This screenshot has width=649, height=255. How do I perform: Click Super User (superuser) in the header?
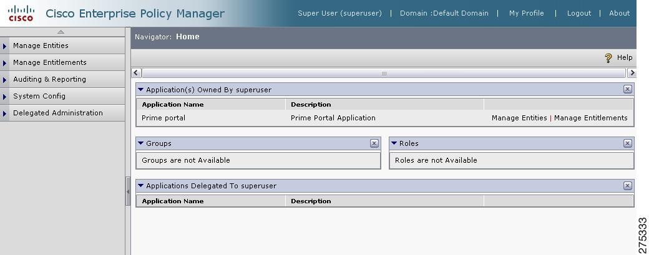(x=340, y=13)
